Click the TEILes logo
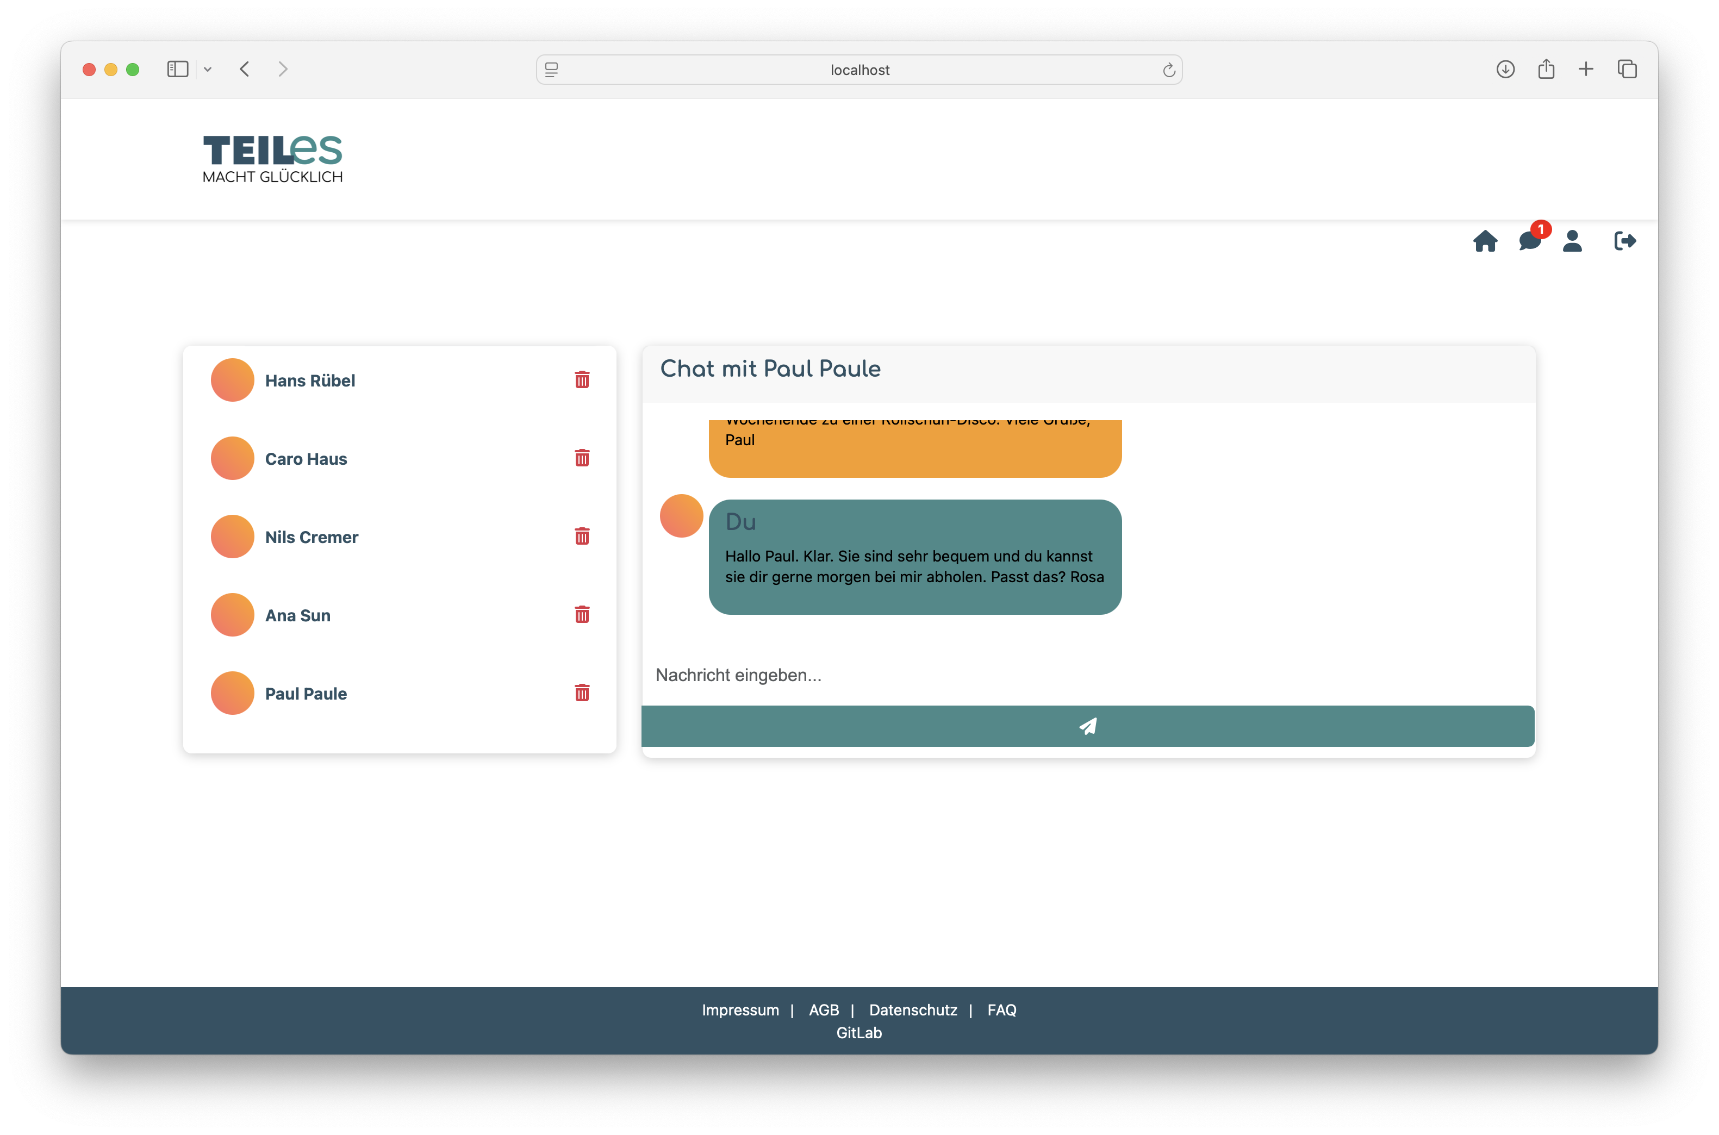The image size is (1719, 1135). 272,159
